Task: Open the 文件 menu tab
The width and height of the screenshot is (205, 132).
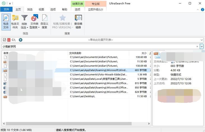Action: [x=6, y=9]
